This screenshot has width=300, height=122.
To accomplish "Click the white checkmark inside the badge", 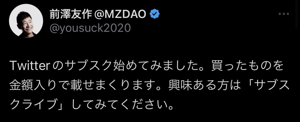I will tap(155, 15).
